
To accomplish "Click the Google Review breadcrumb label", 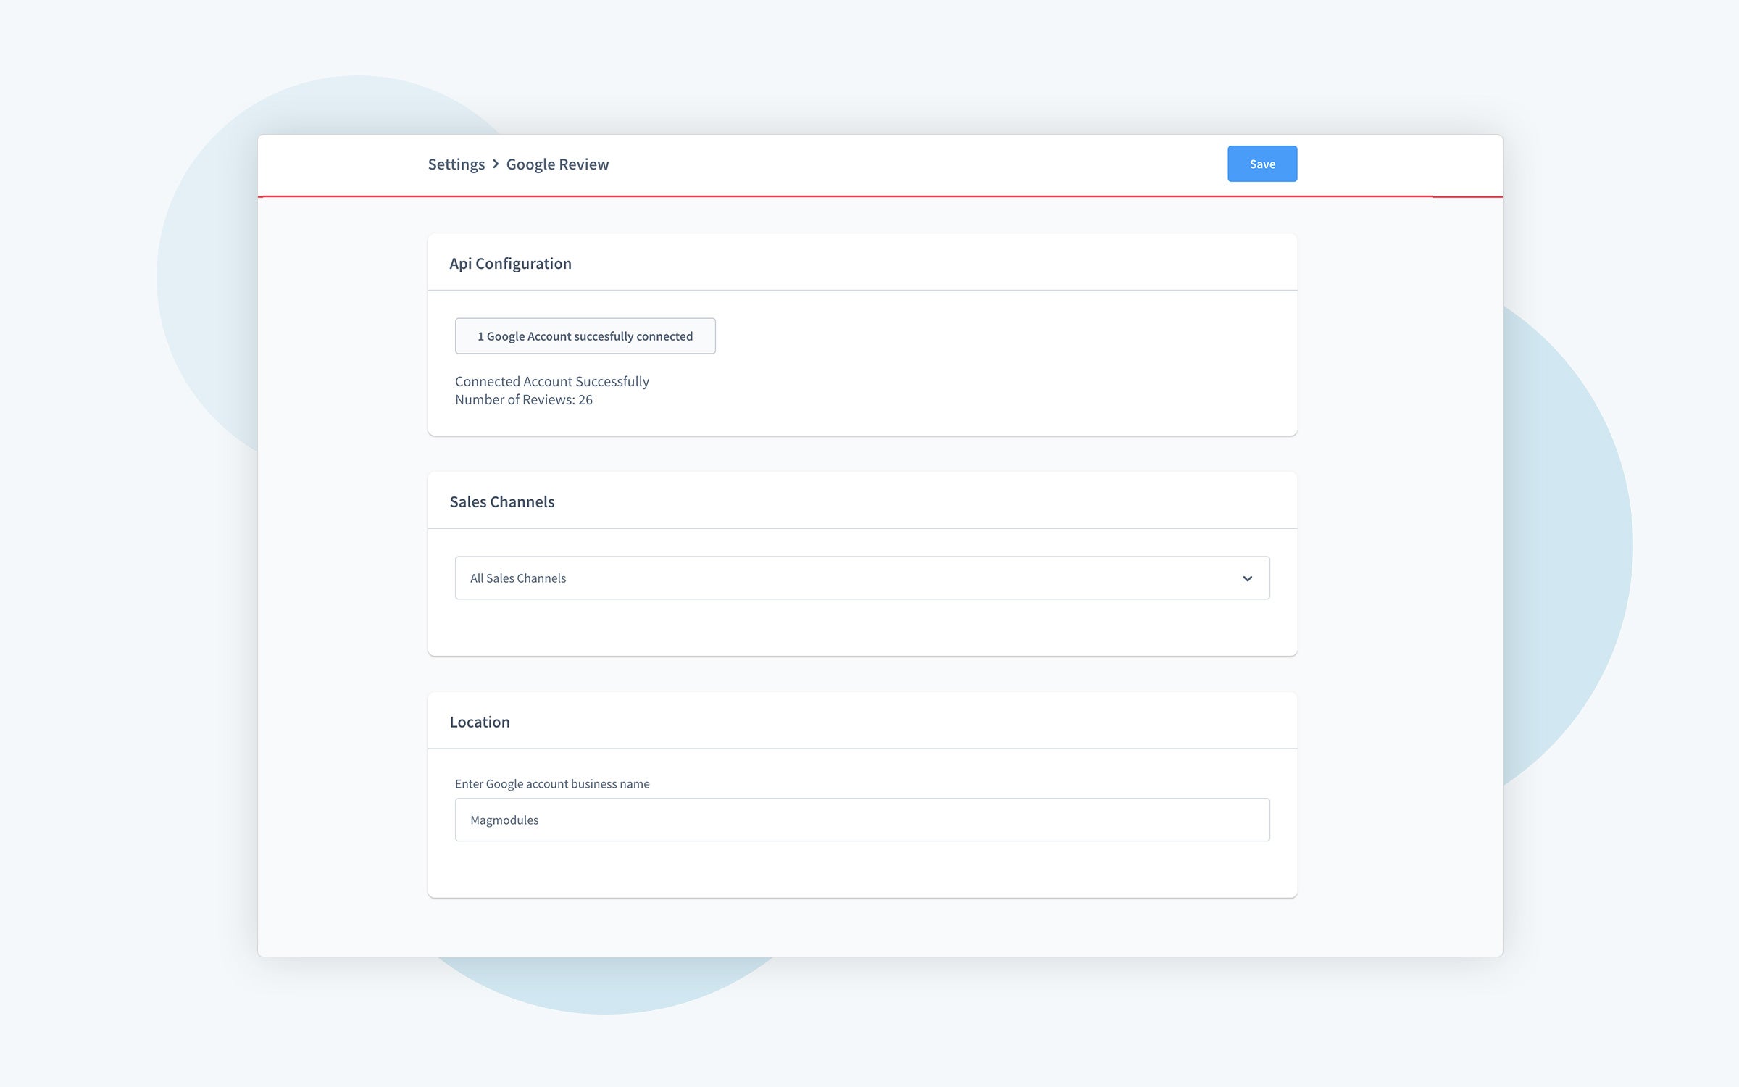I will pos(557,164).
